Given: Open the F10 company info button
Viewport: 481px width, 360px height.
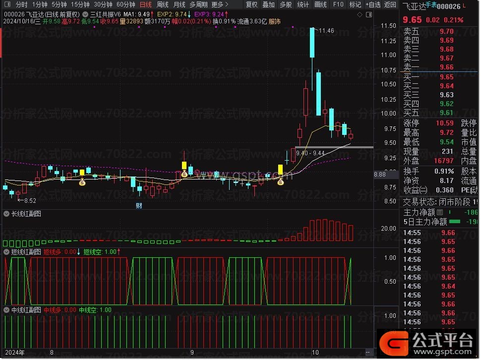Looking at the screenshot, I should (338, 4).
